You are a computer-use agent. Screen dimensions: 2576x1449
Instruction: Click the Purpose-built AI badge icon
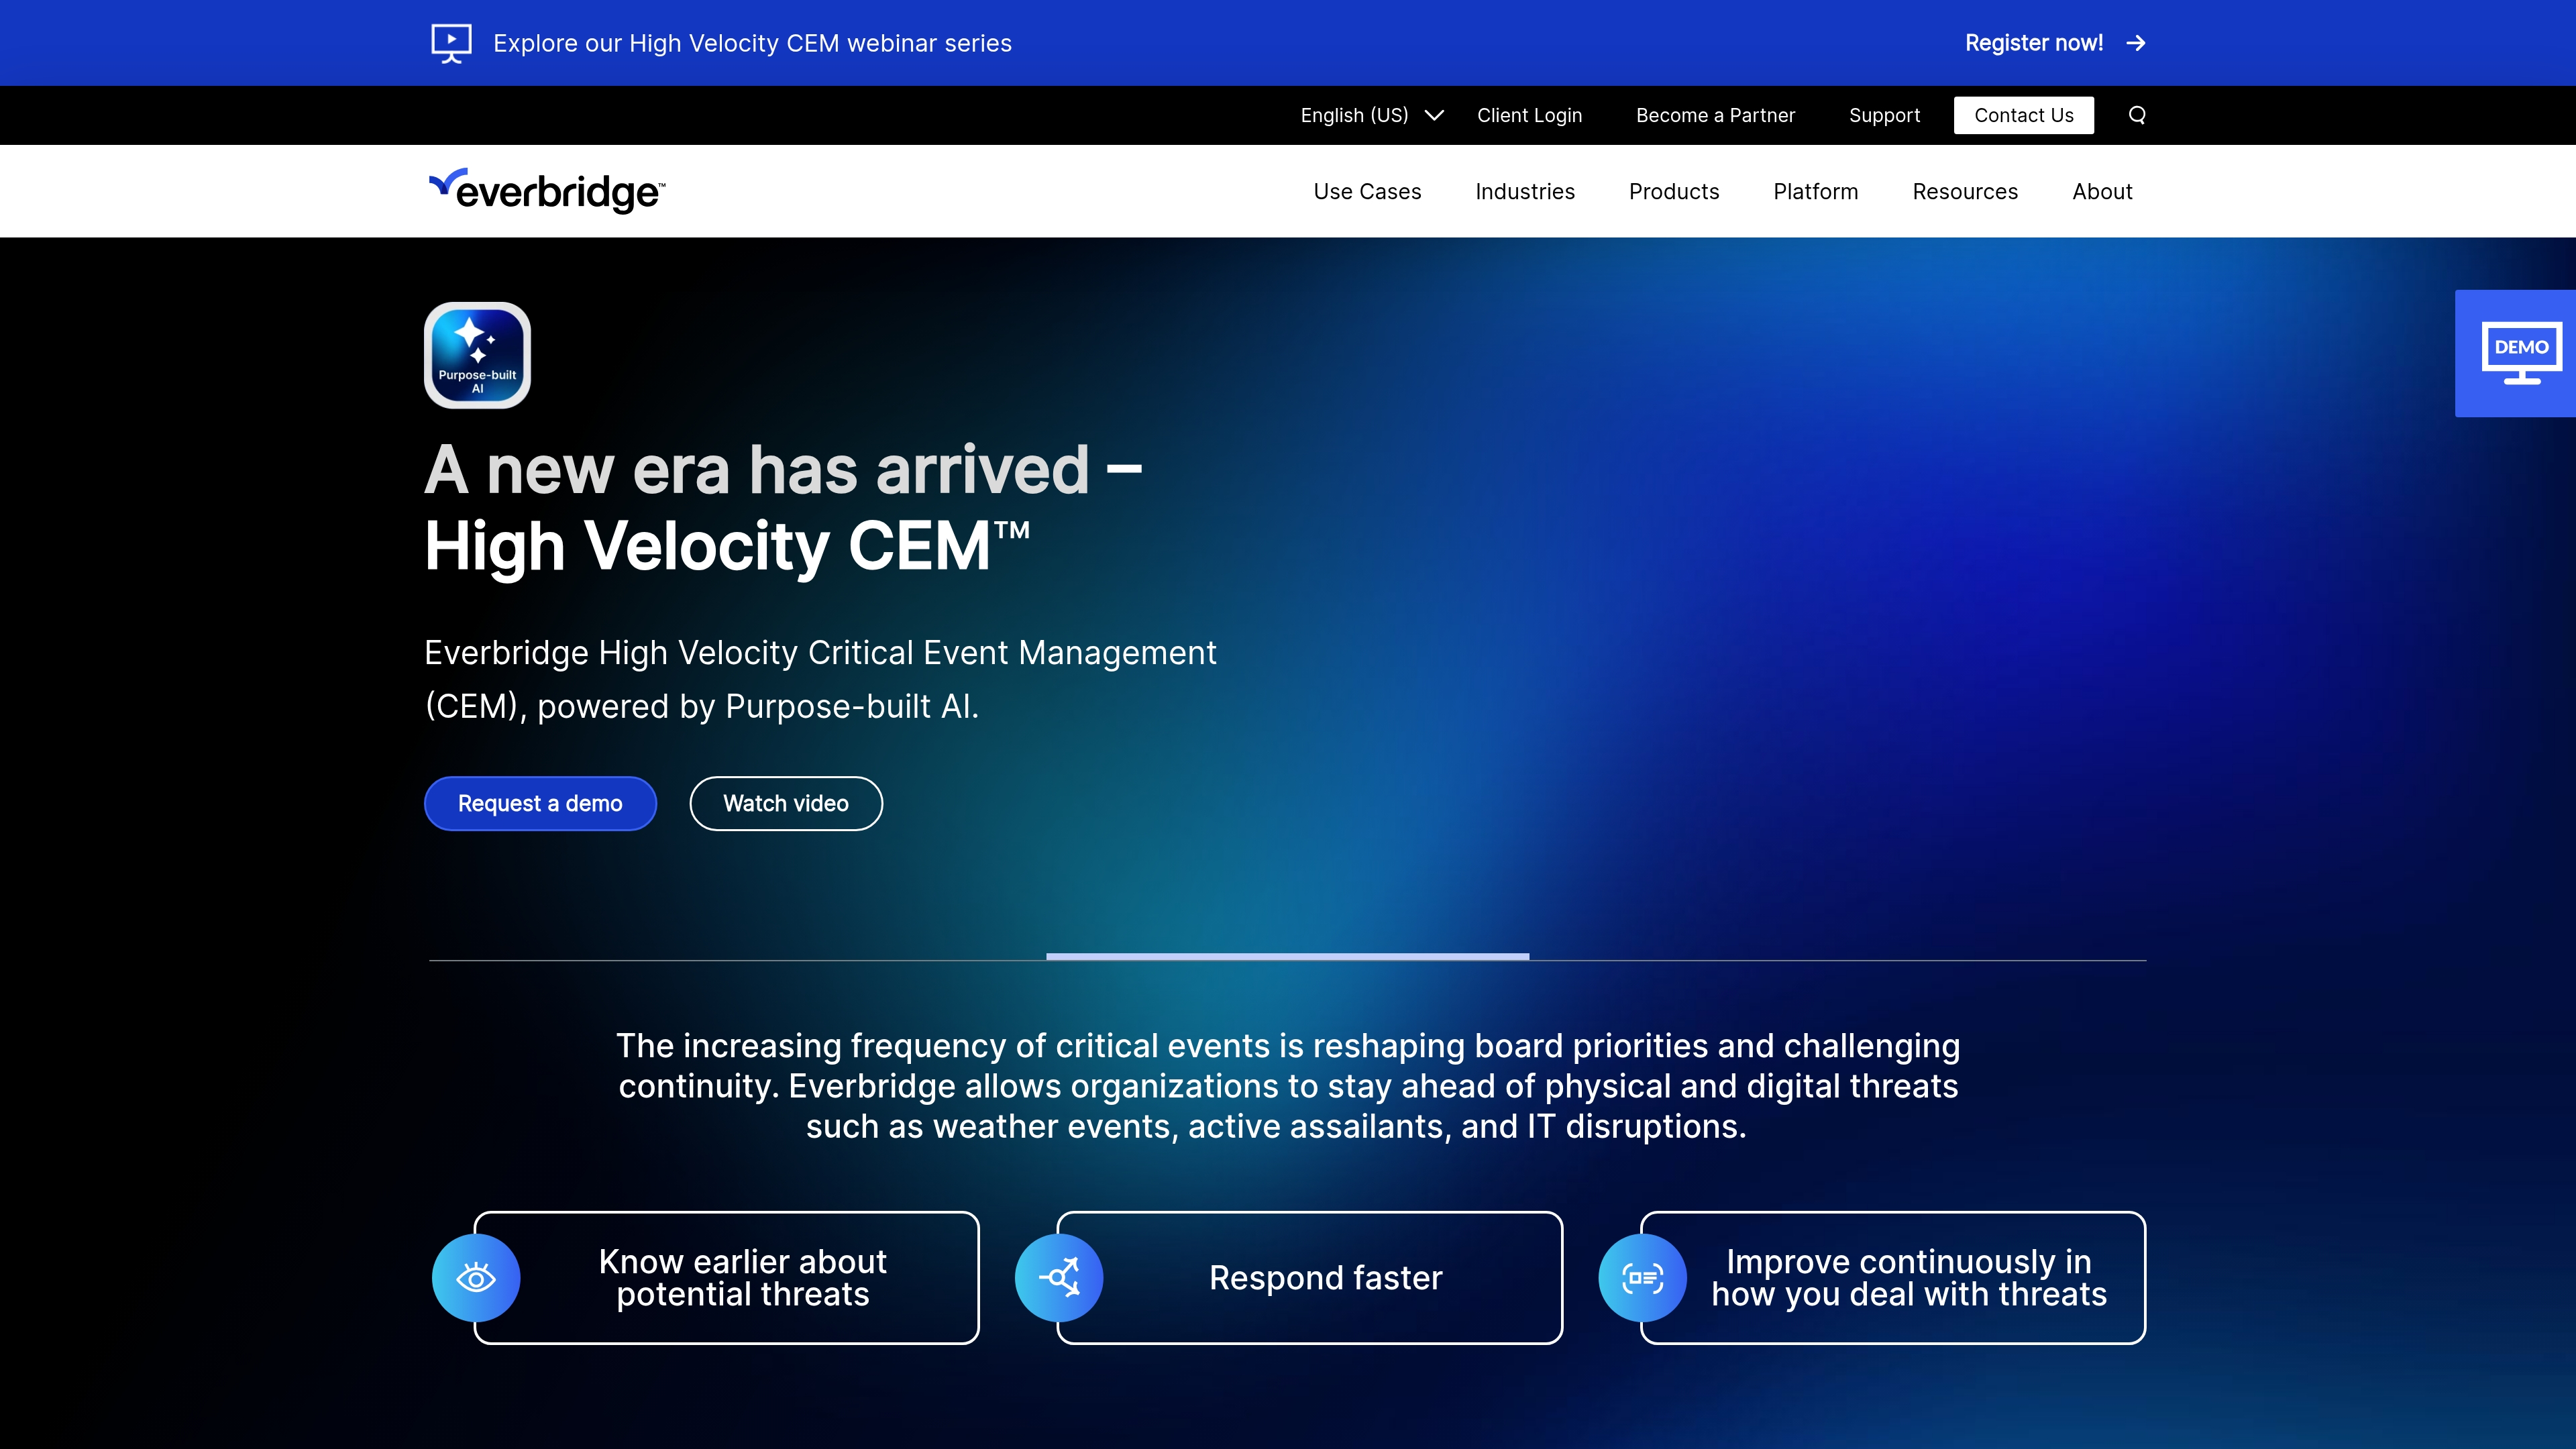[x=477, y=355]
